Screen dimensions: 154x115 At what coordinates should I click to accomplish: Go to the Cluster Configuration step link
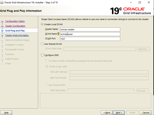click(15, 26)
